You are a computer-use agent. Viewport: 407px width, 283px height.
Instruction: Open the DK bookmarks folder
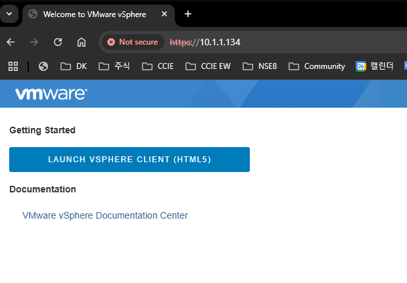tap(74, 66)
